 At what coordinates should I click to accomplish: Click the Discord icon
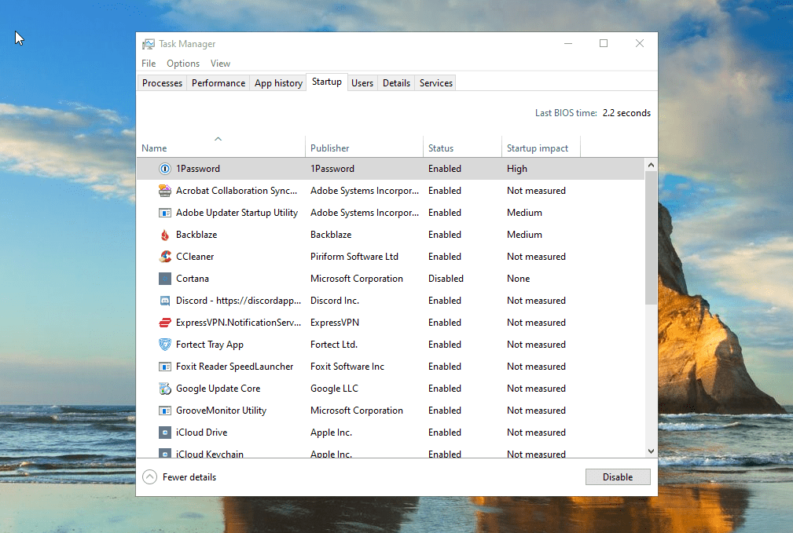click(165, 301)
